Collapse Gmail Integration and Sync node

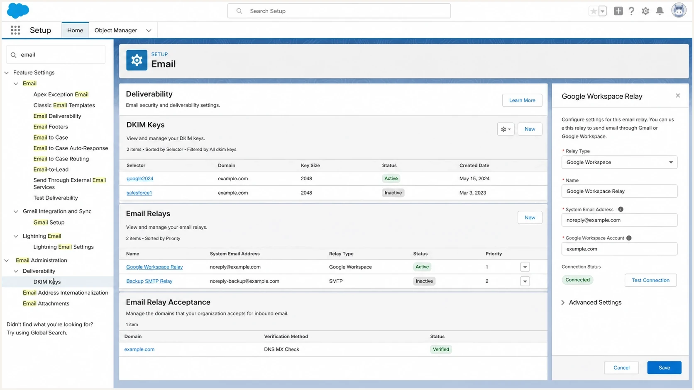pos(16,211)
